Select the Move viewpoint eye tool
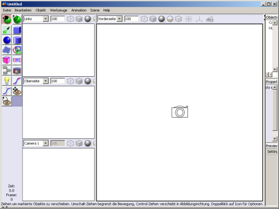This screenshot has height=209, width=279. tap(17, 91)
